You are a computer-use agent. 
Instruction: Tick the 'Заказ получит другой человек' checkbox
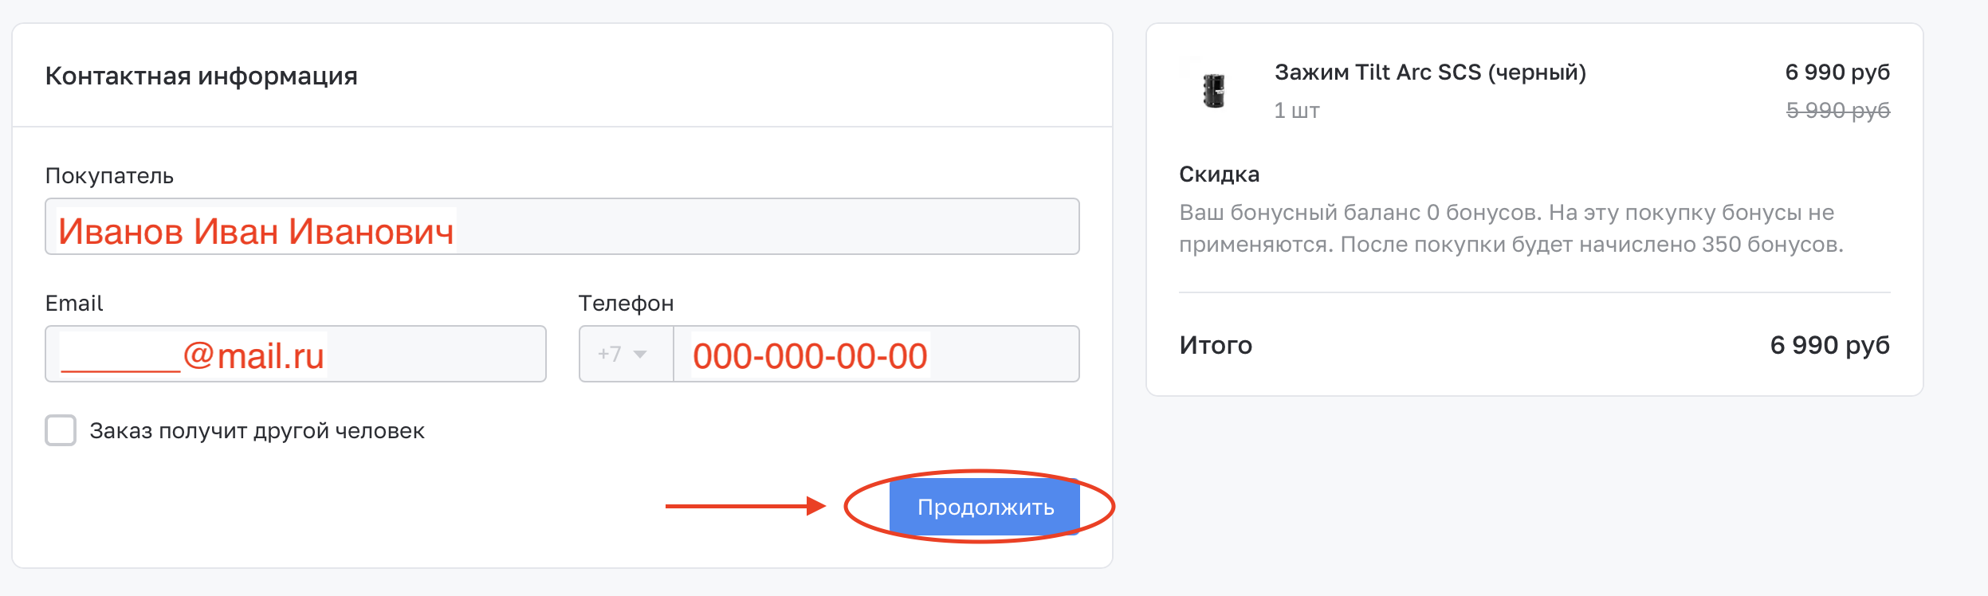(x=61, y=430)
